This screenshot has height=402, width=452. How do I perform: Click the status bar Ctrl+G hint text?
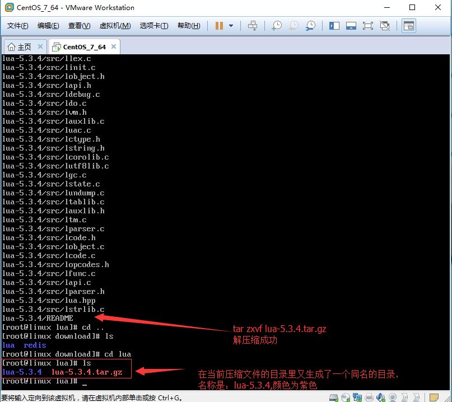[x=92, y=398]
